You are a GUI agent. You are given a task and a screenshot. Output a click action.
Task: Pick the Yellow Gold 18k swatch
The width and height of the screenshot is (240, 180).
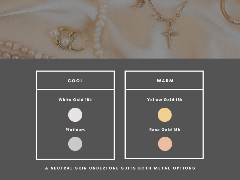click(x=165, y=115)
